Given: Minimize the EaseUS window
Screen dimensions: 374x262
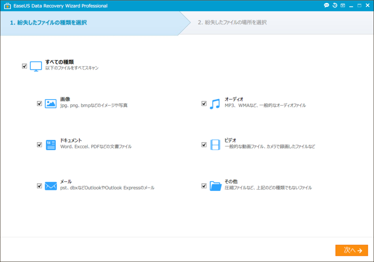Looking at the screenshot, I should coord(351,6).
